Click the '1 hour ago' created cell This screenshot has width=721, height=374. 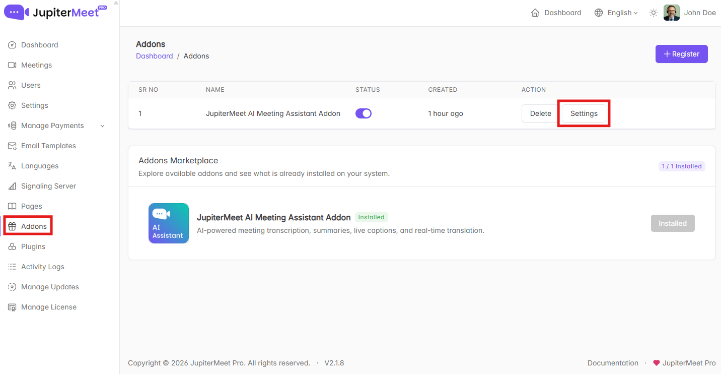coord(446,113)
